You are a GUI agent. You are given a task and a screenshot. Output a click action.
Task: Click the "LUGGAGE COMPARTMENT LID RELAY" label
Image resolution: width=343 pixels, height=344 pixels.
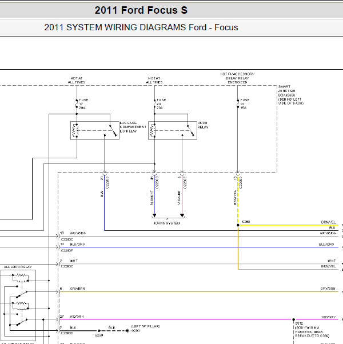[x=133, y=127]
